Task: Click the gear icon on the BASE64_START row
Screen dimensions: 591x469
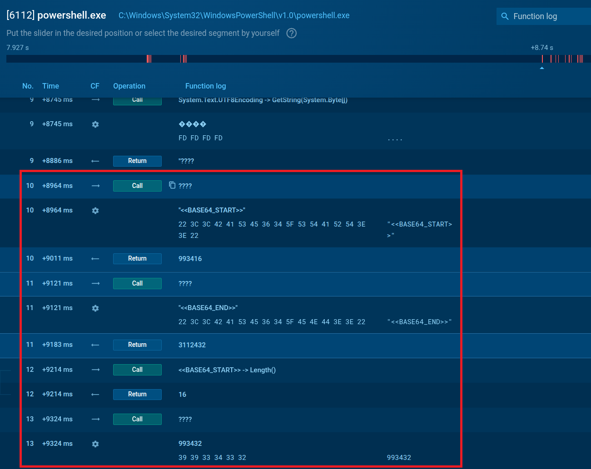Action: (95, 210)
